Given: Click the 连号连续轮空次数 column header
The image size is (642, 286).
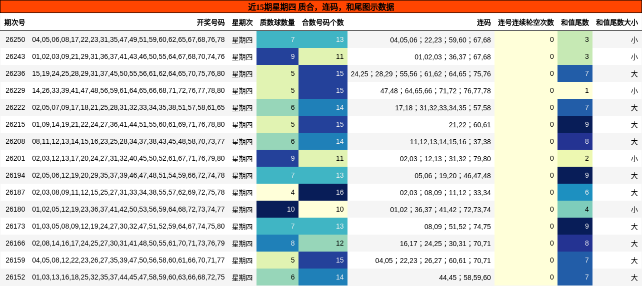Looking at the screenshot, I should pyautogui.click(x=526, y=22).
